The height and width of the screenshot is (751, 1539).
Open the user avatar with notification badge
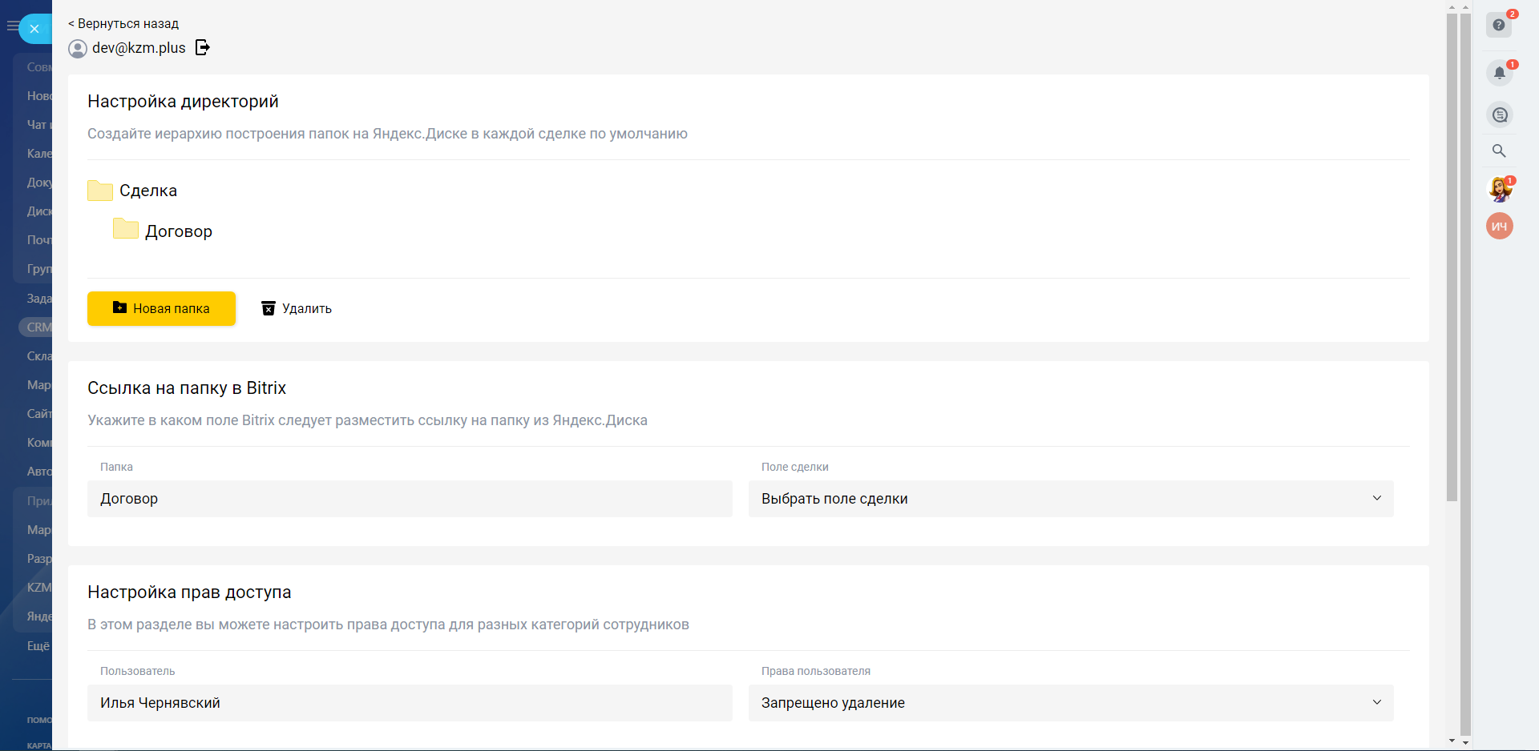pyautogui.click(x=1500, y=190)
